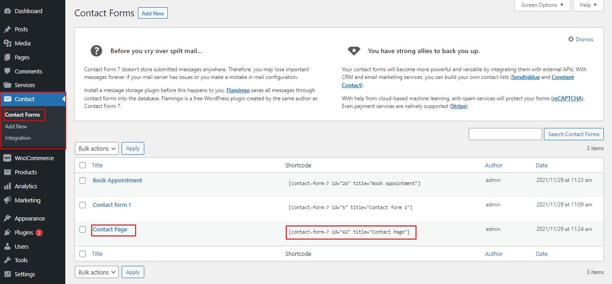Click the Comments speech bubble icon
The image size is (612, 284).
7,71
